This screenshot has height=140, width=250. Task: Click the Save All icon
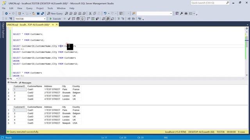(x=43, y=14)
